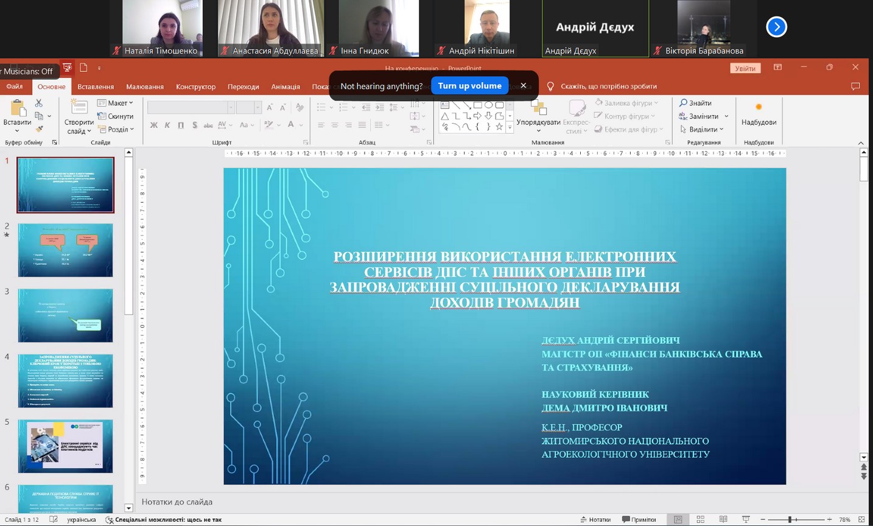
Task: Toggle the Нотатки notes pane
Action: tap(595, 519)
